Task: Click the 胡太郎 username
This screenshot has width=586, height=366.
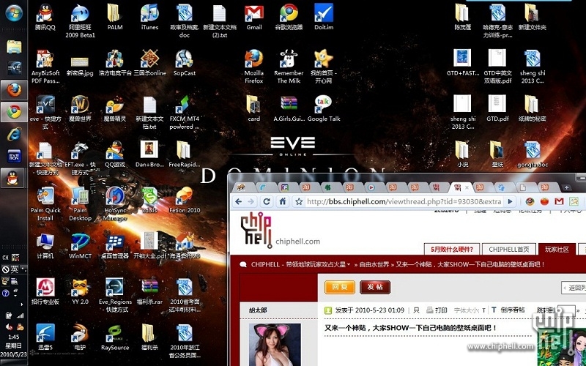Action: [259, 310]
